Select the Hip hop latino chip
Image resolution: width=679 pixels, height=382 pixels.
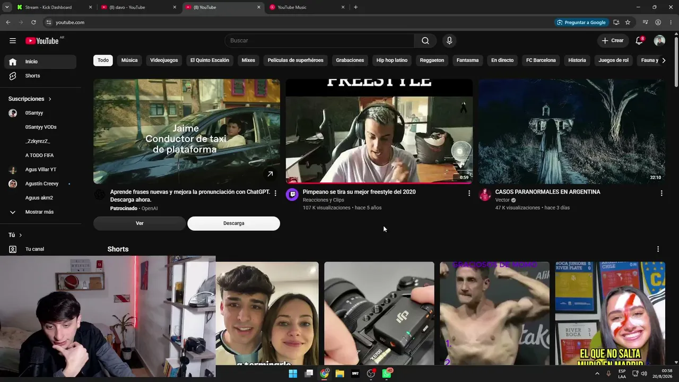pyautogui.click(x=392, y=60)
